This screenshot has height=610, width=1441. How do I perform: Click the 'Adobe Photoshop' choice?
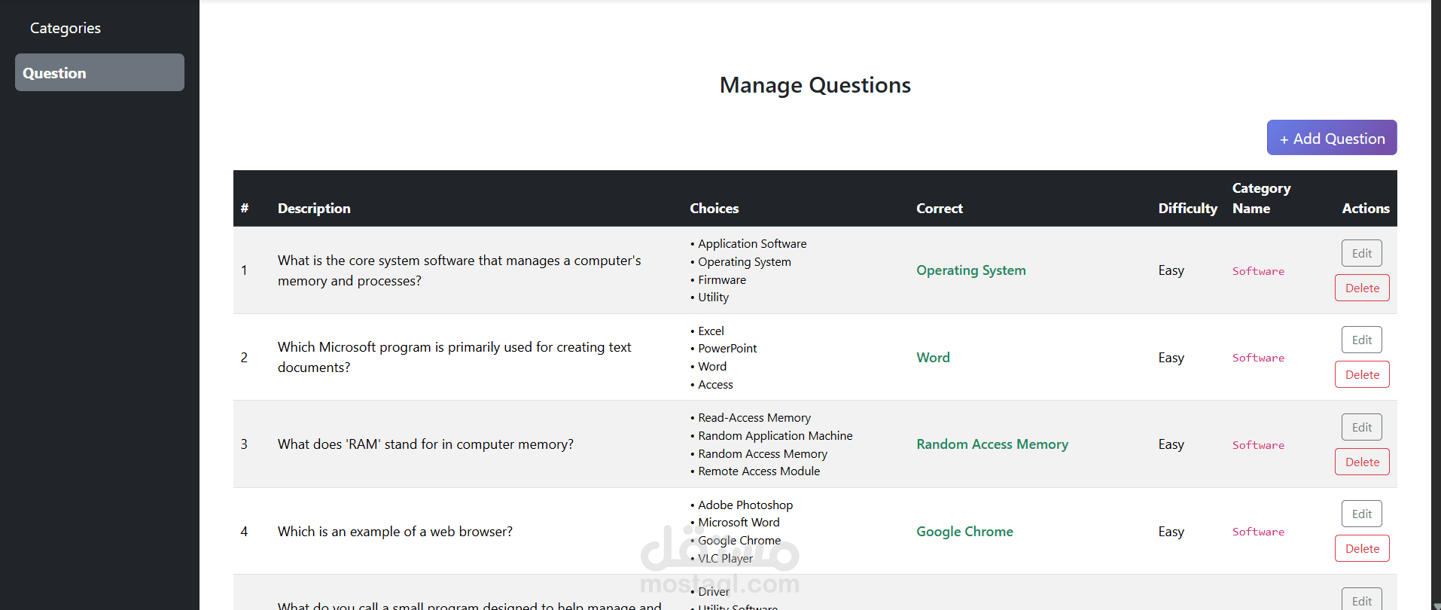[745, 505]
